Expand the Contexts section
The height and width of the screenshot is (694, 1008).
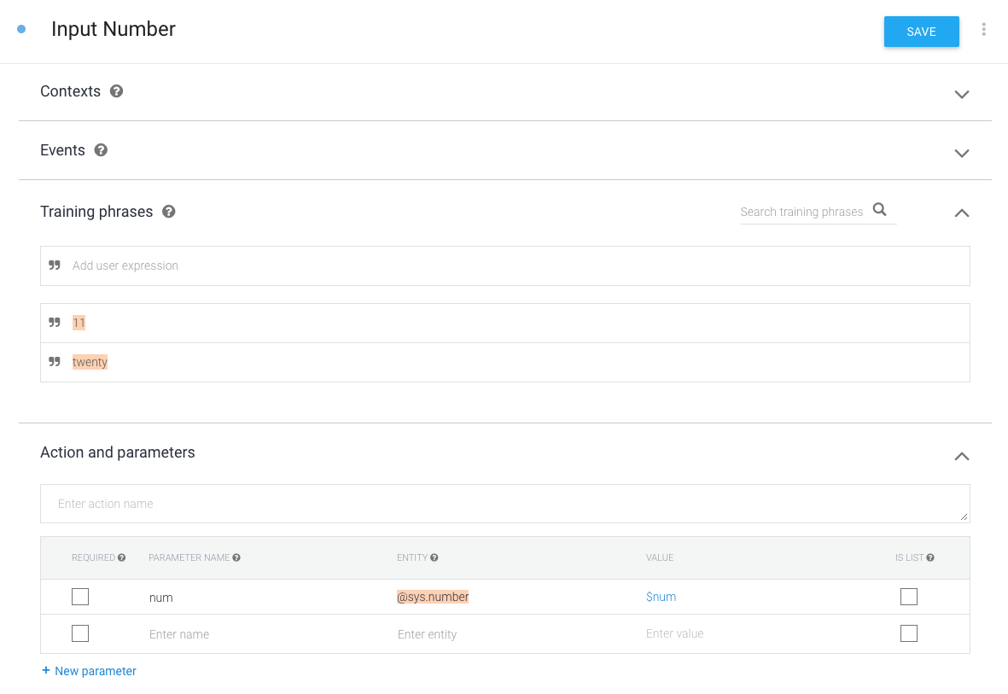tap(961, 94)
